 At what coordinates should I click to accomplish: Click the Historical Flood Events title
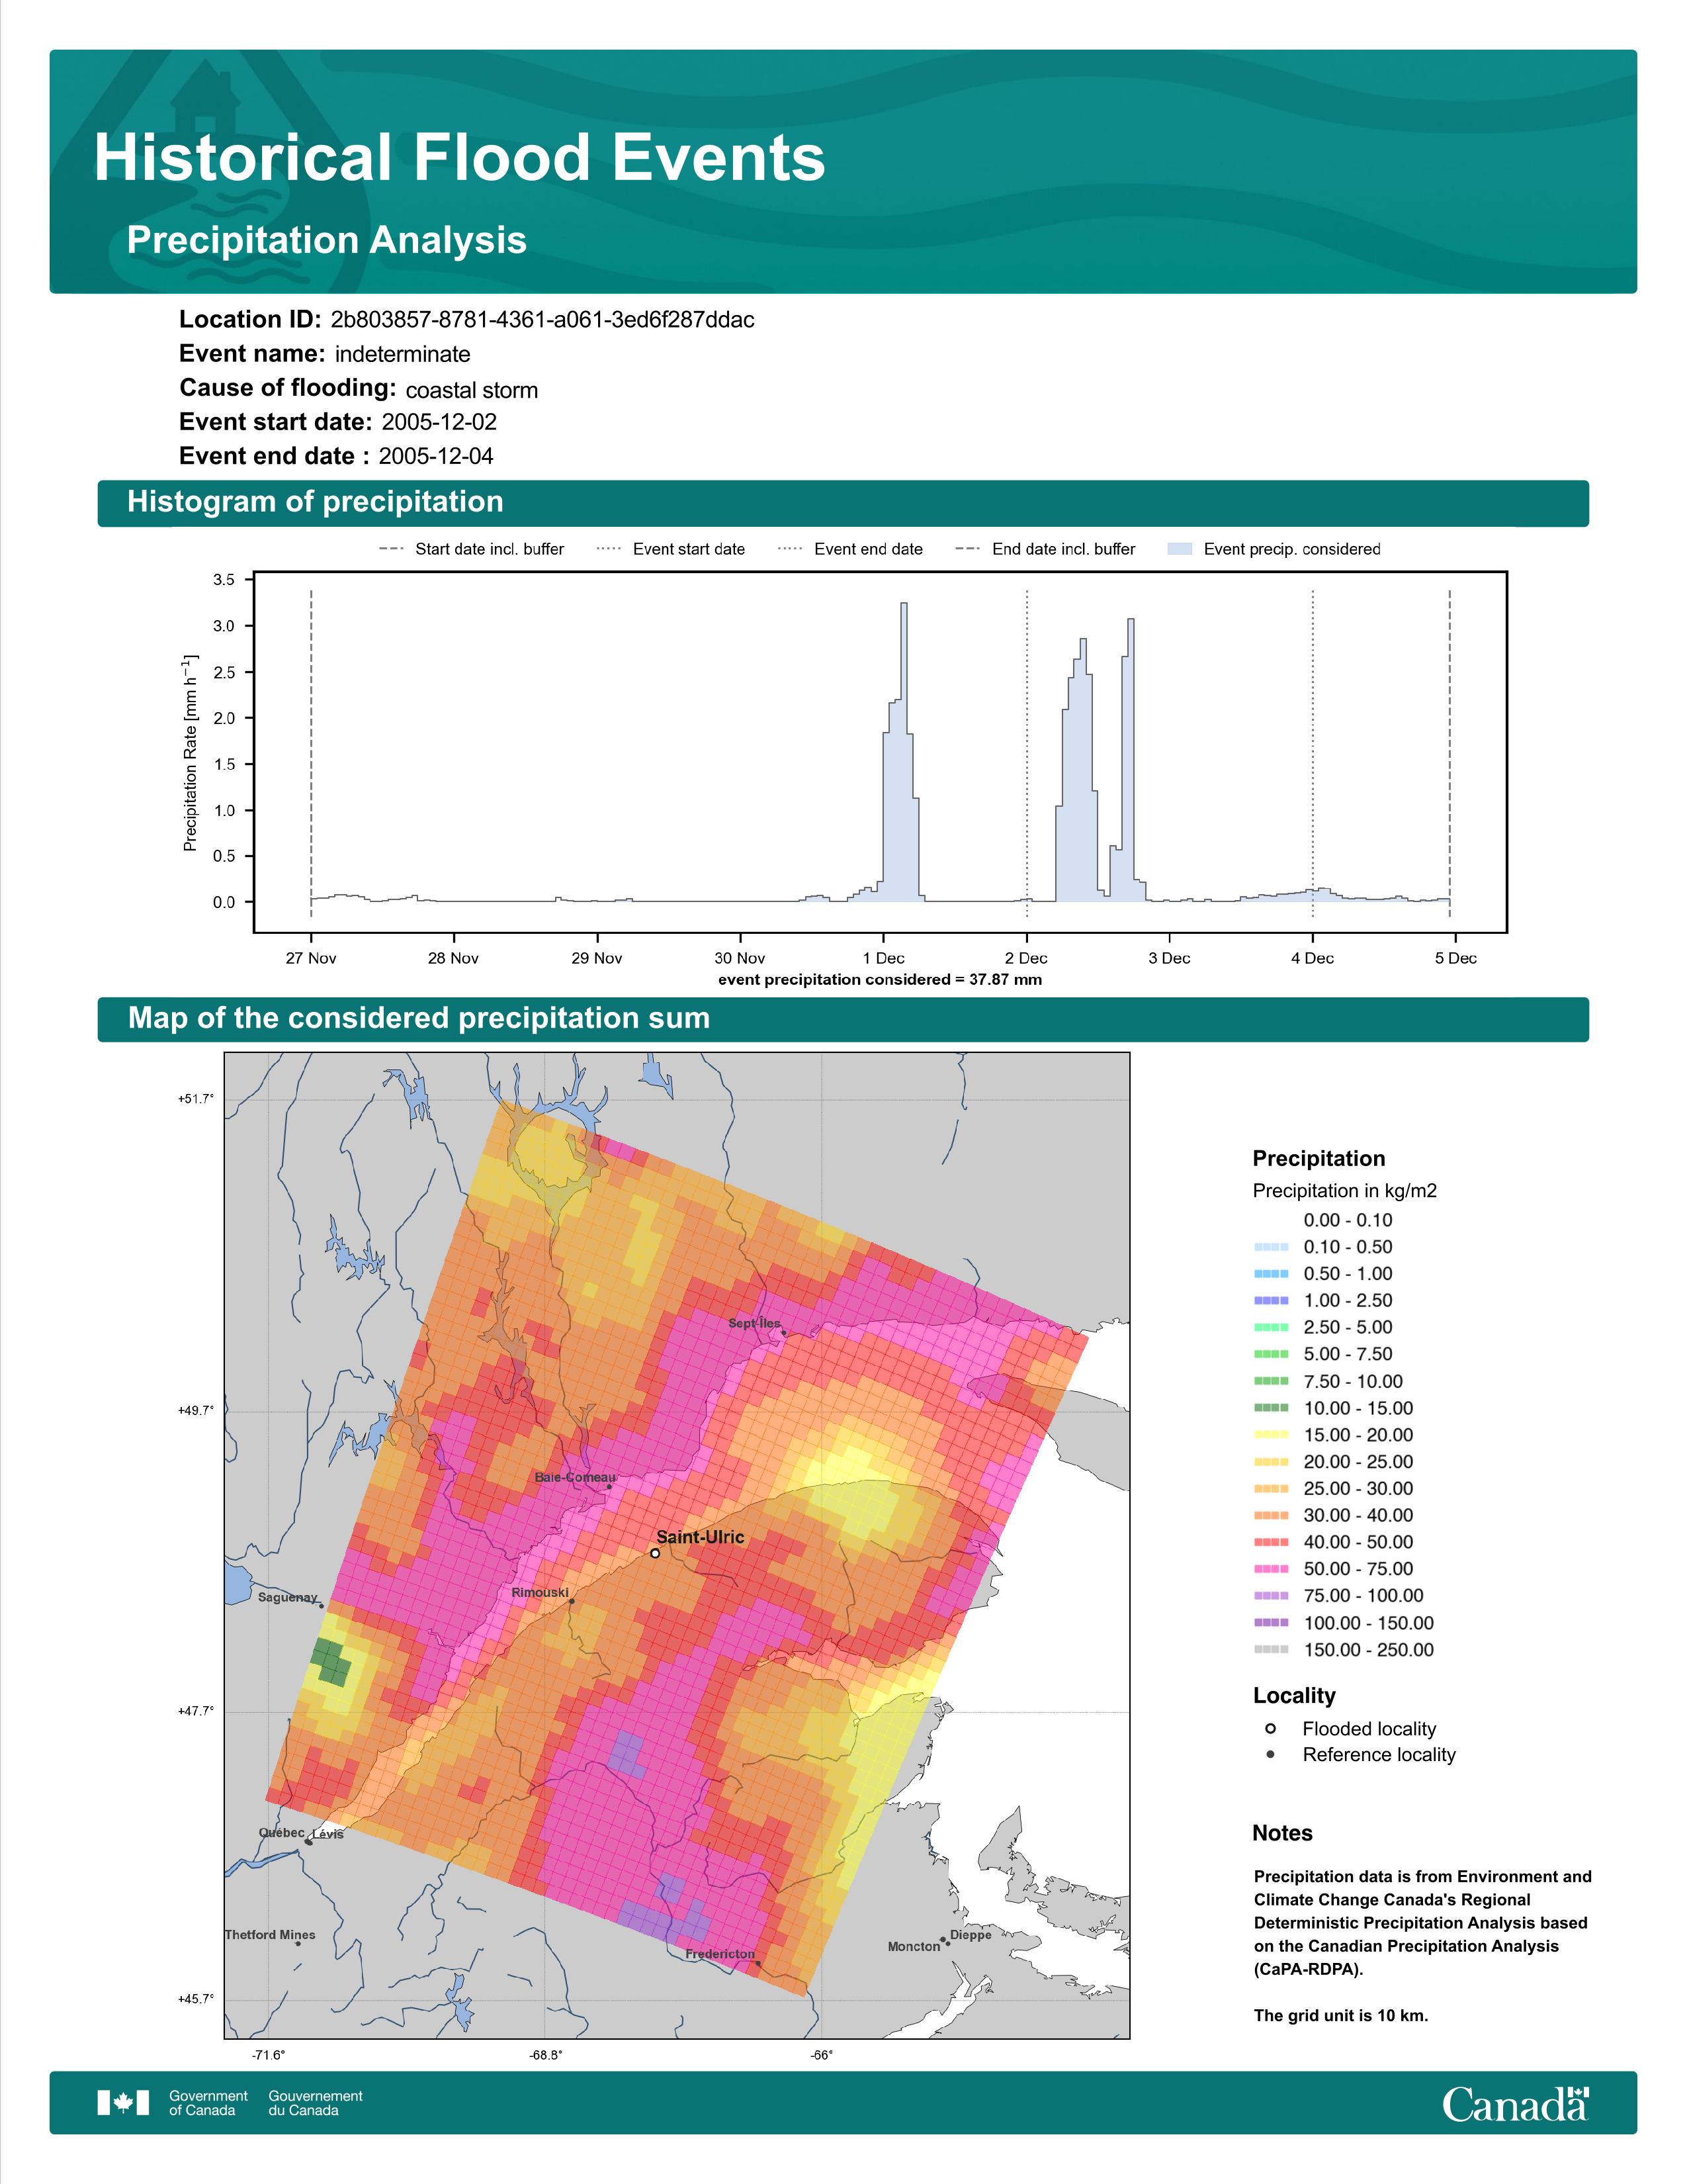tap(460, 158)
